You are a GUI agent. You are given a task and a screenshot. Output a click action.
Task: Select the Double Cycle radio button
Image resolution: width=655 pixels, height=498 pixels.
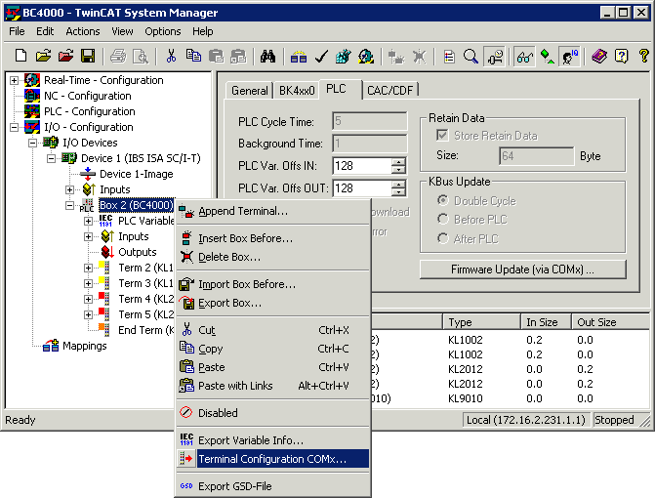tap(443, 200)
